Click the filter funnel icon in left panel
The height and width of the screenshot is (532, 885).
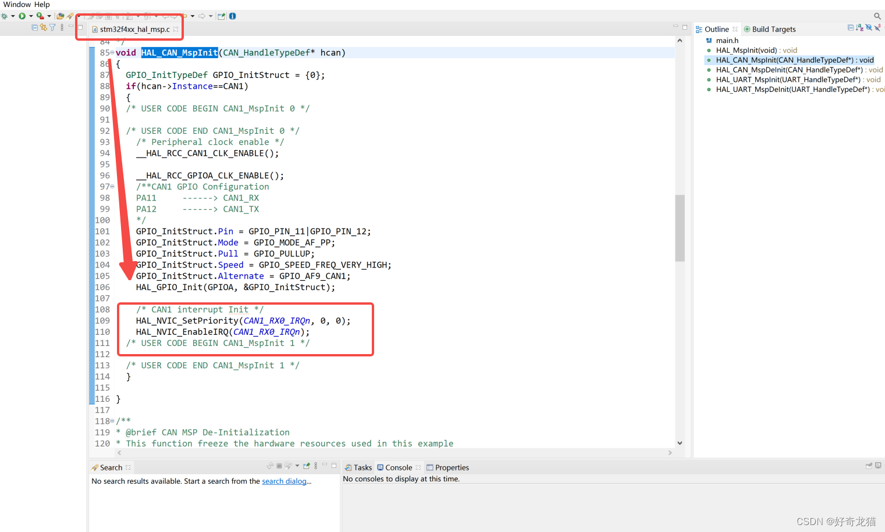point(52,27)
